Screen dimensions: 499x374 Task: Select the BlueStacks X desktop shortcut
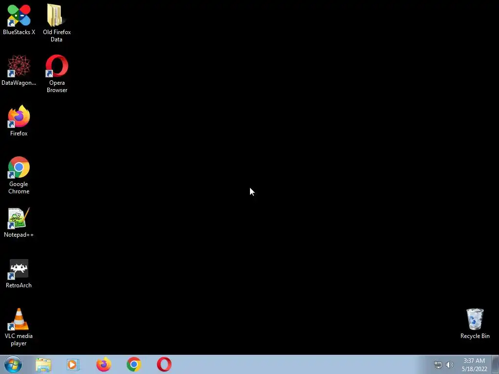19,19
